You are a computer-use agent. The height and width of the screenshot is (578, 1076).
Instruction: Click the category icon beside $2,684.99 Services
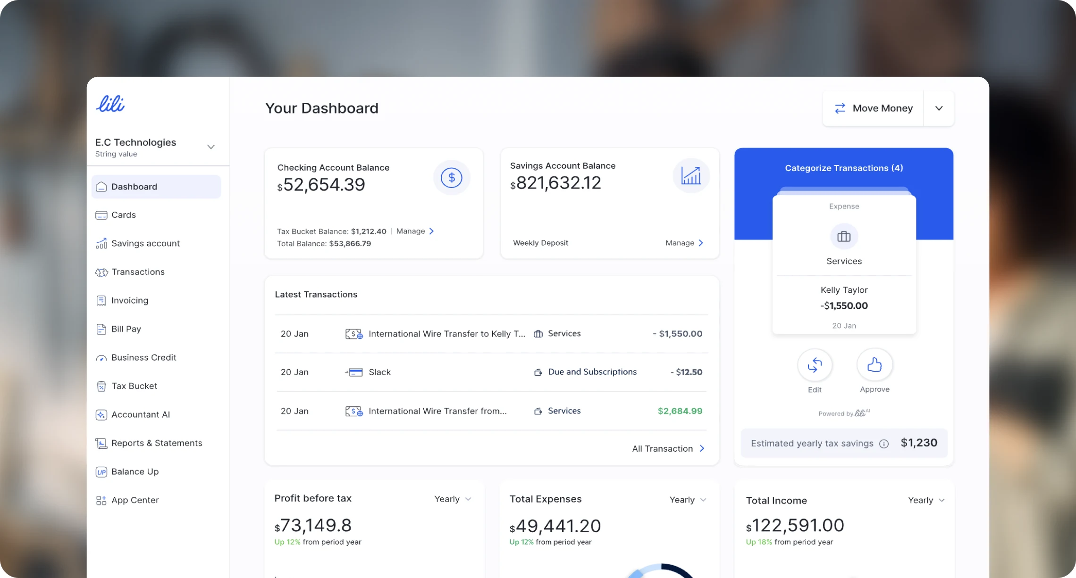coord(538,411)
